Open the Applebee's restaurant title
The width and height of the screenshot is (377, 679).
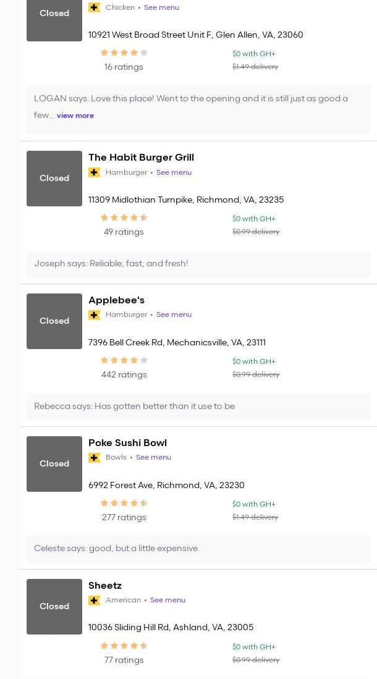[x=117, y=300]
